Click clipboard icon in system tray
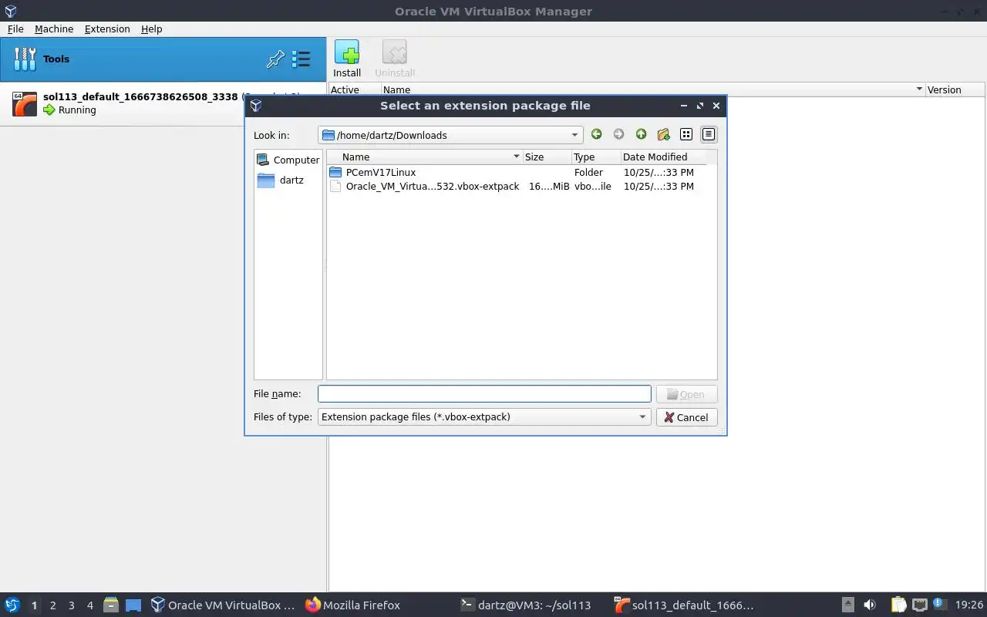The image size is (987, 617). [898, 605]
